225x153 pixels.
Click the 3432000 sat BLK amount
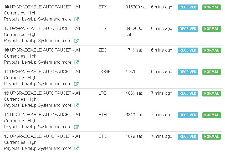coord(134,32)
